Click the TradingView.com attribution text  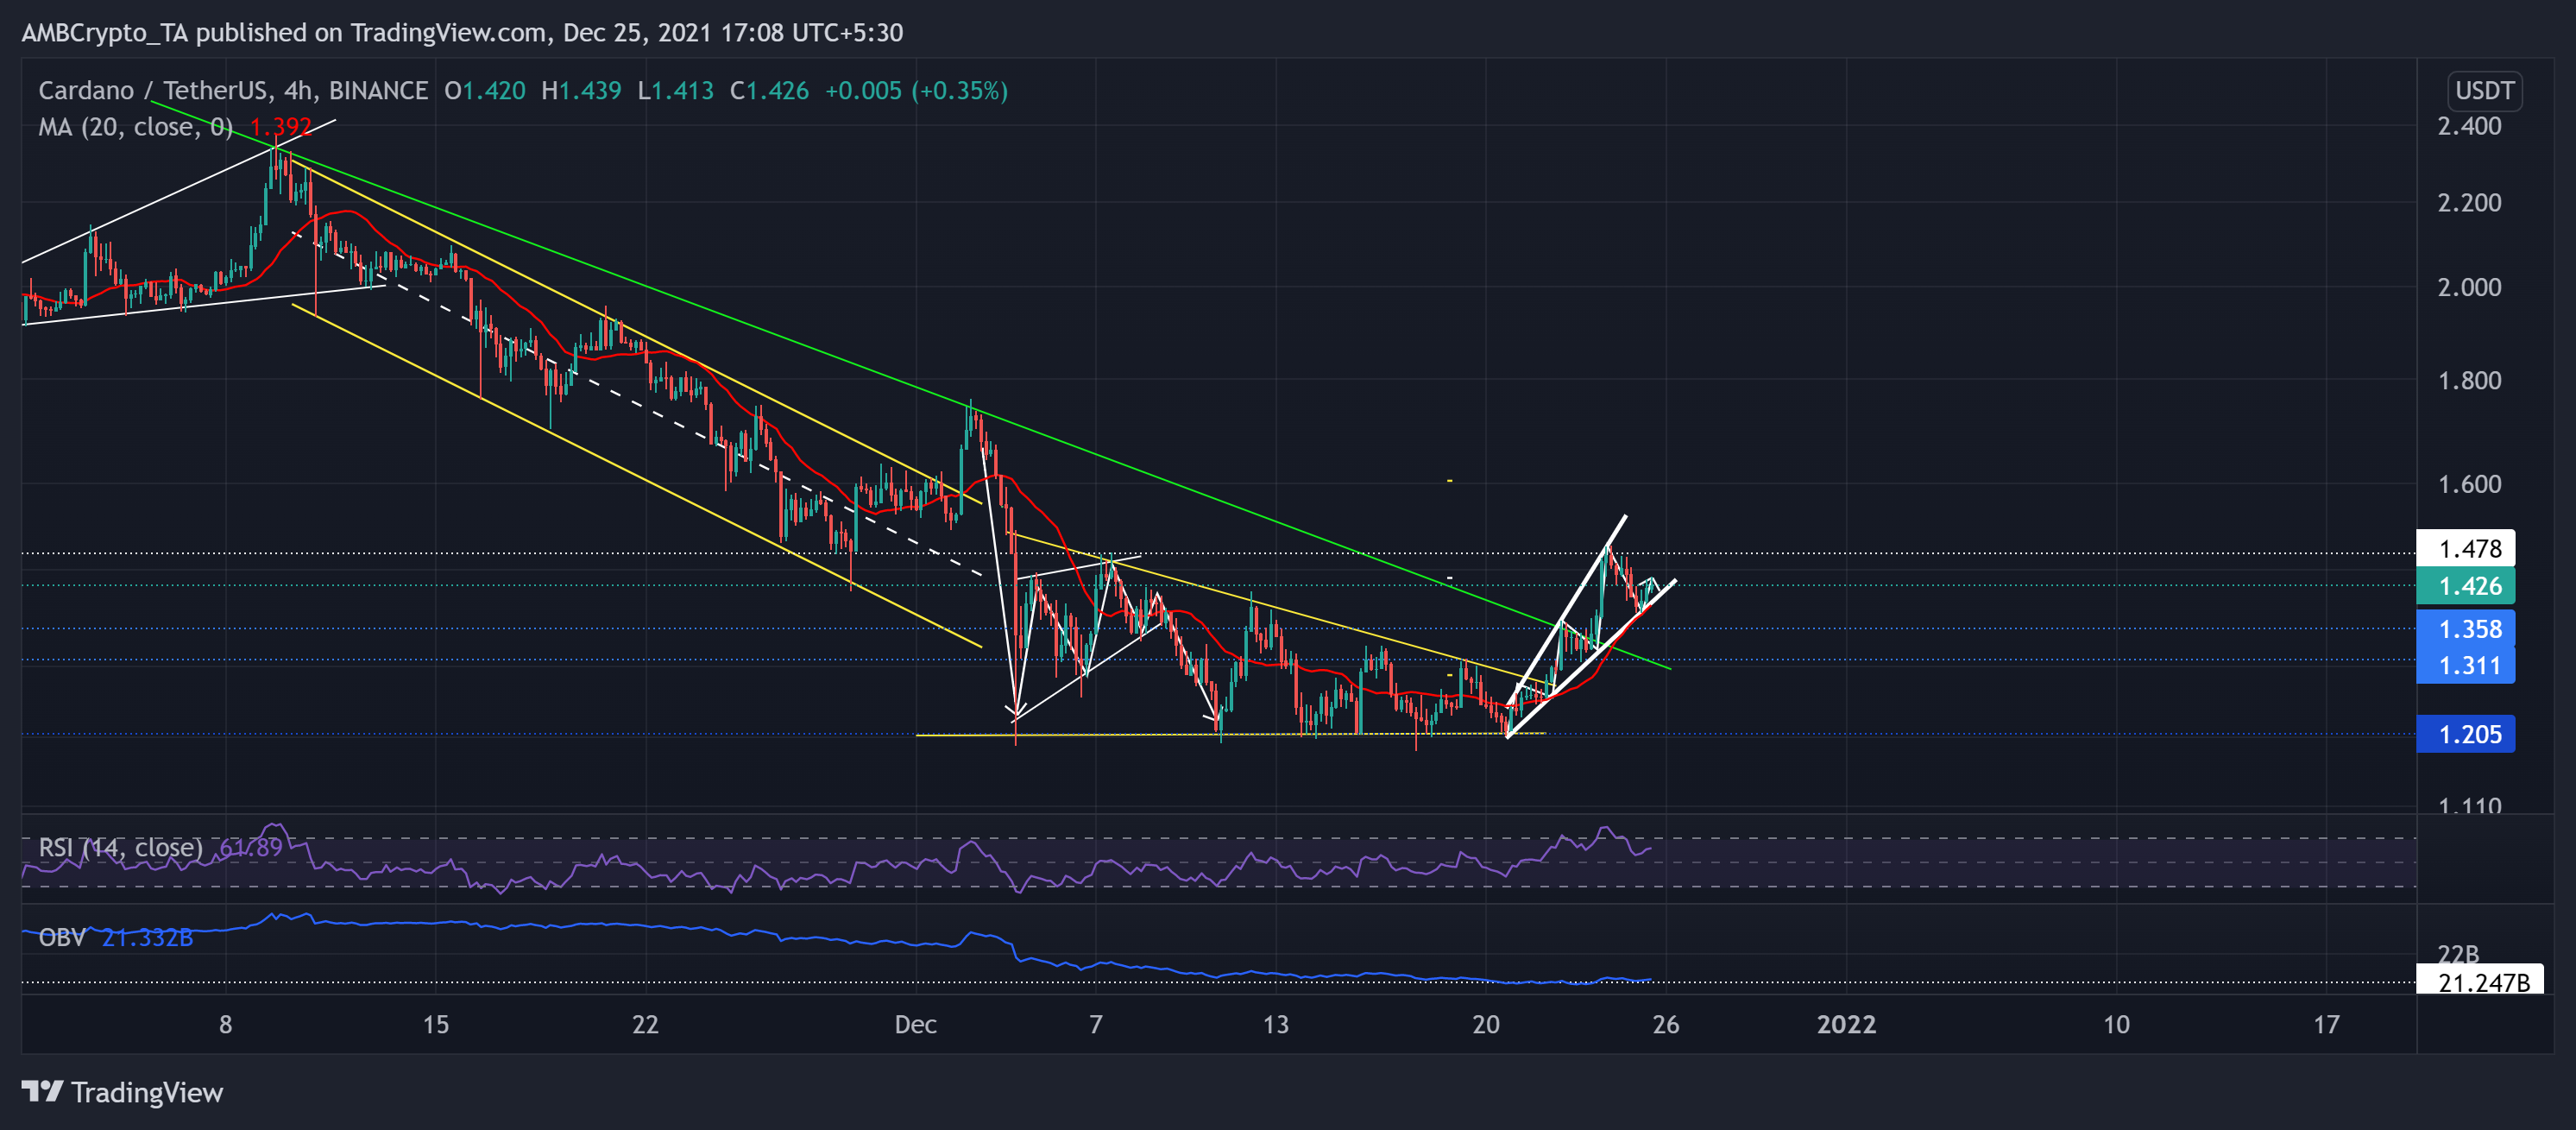(x=448, y=33)
